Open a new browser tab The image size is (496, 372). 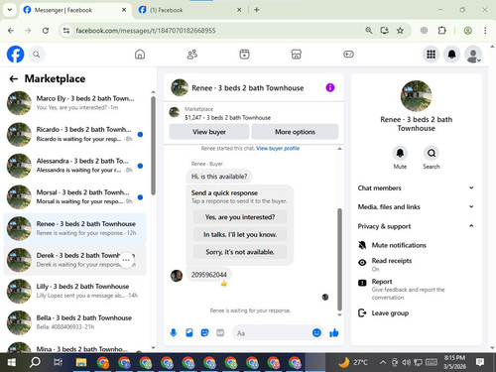point(256,10)
